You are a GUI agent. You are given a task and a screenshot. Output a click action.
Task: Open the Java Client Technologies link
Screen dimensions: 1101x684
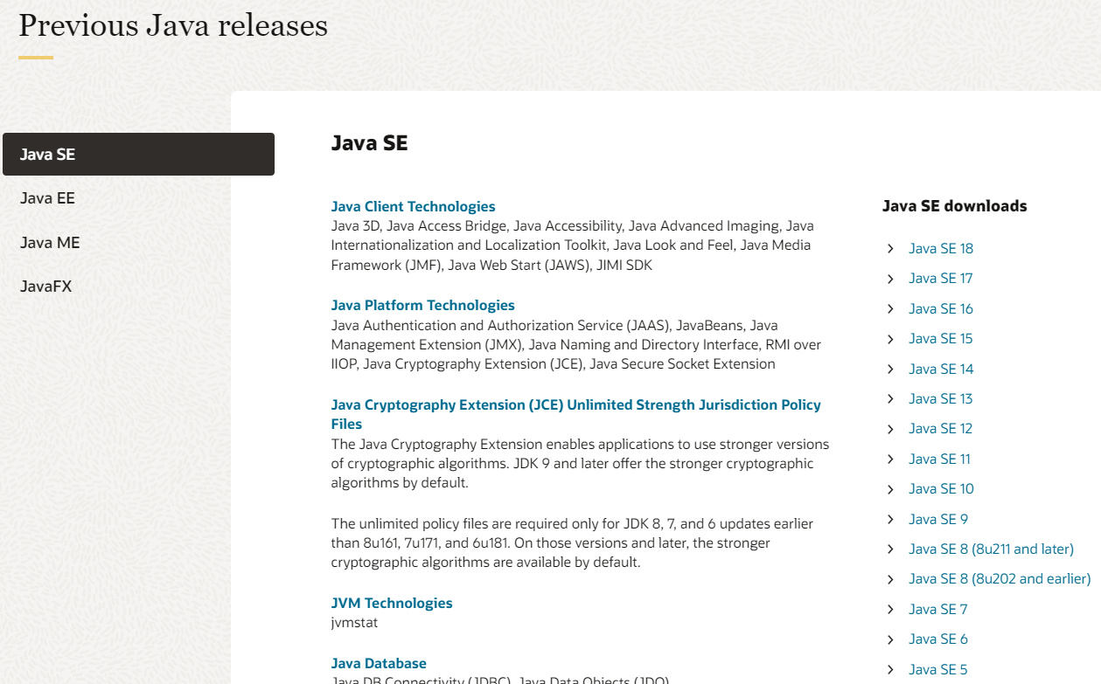[x=413, y=207]
